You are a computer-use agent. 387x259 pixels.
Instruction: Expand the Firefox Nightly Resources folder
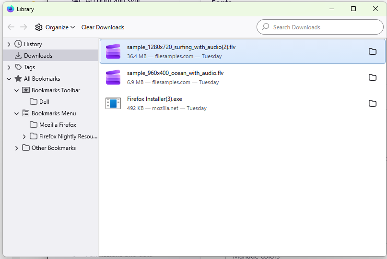coord(24,136)
